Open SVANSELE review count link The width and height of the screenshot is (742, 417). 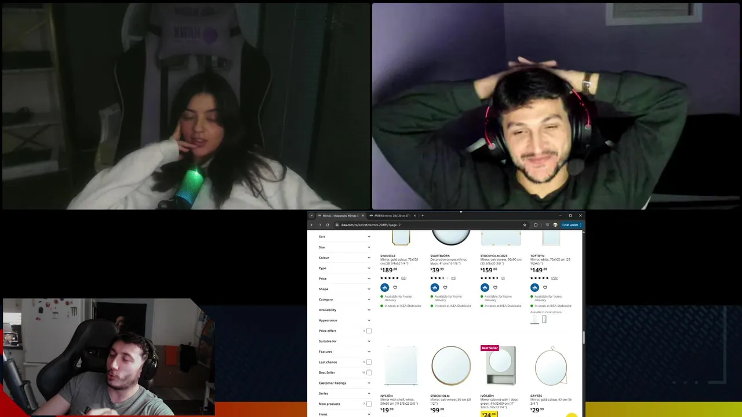[x=403, y=278]
